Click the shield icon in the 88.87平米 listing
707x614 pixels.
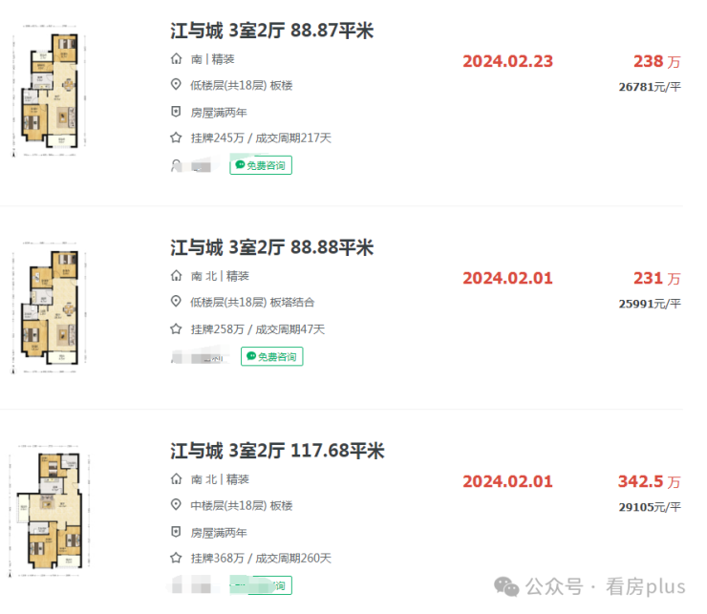click(x=176, y=112)
